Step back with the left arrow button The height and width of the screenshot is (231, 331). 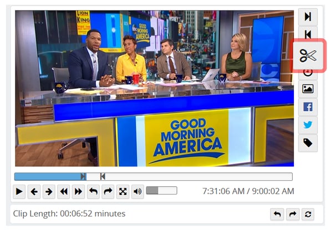point(34,192)
